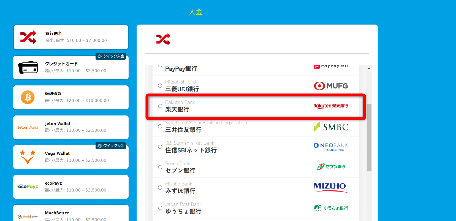
Task: Click the MIZUHO logo
Action: pyautogui.click(x=331, y=187)
